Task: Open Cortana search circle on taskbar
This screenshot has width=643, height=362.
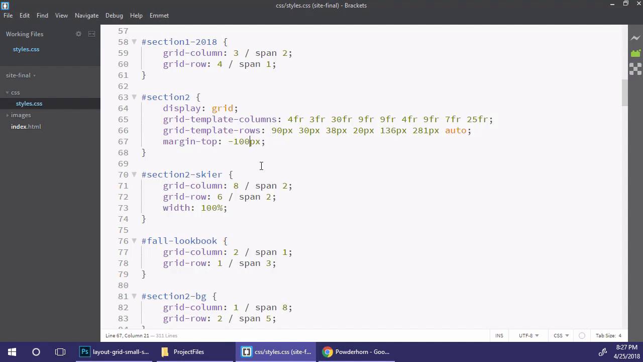Action: [x=36, y=352]
